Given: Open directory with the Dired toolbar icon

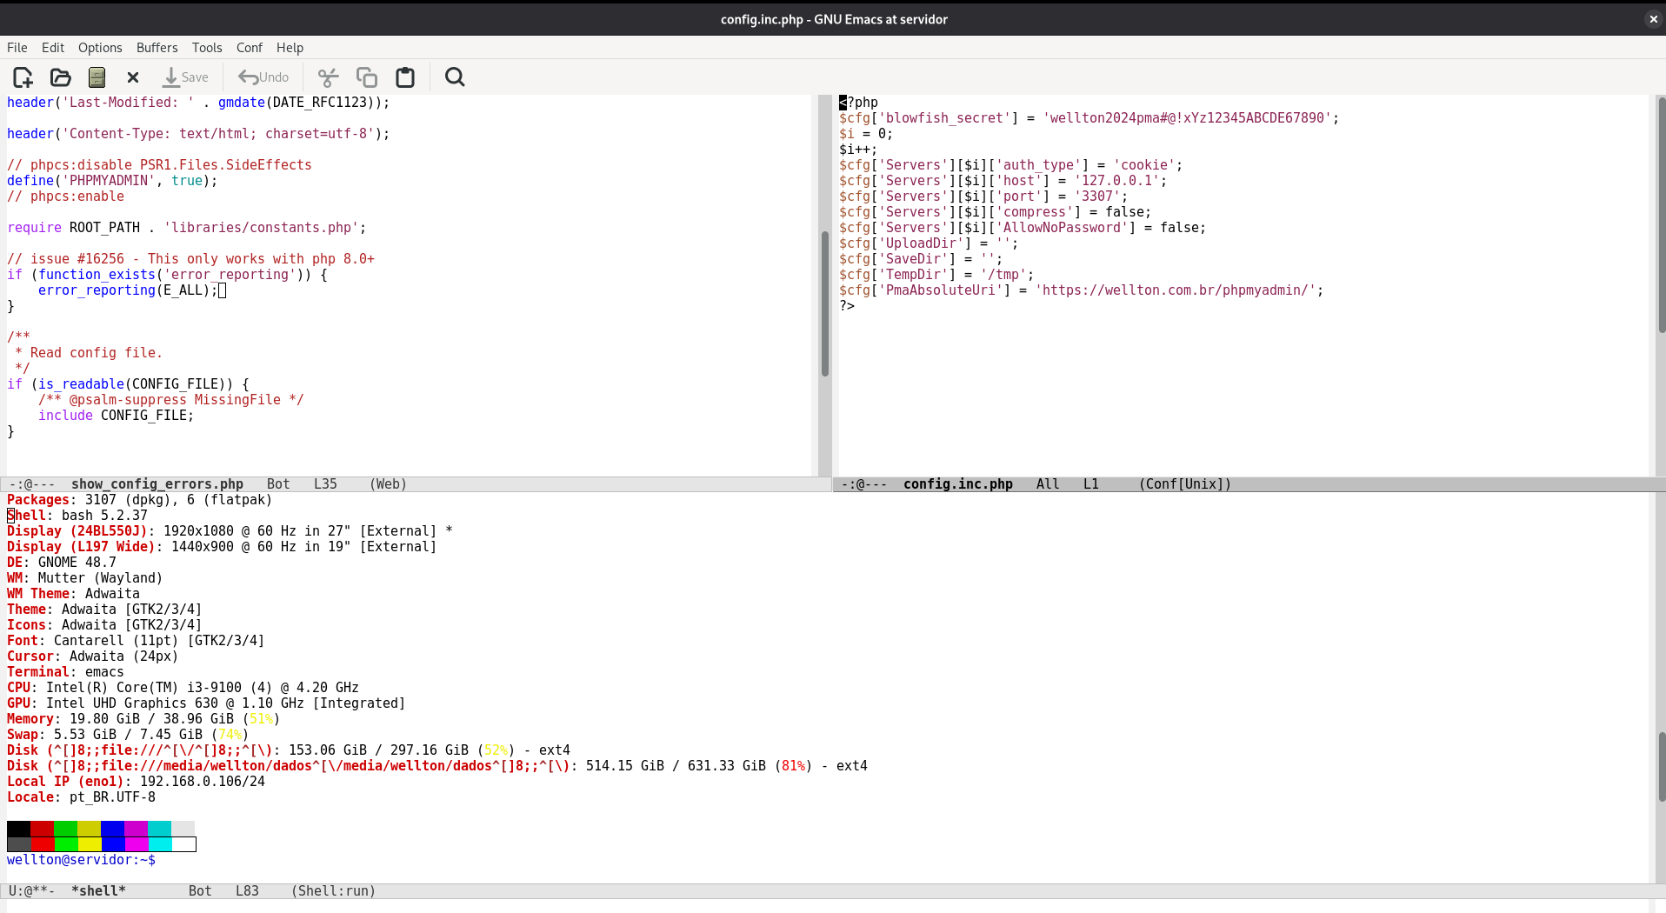Looking at the screenshot, I should click(97, 77).
